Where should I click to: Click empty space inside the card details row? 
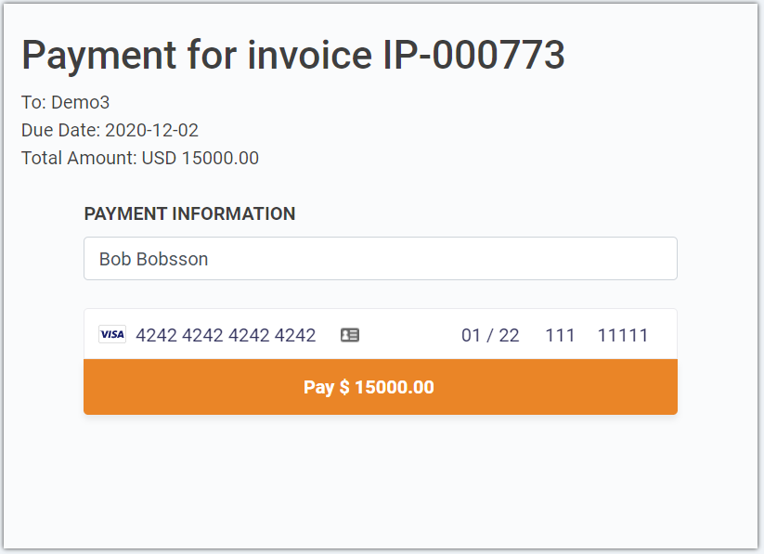pyautogui.click(x=409, y=335)
